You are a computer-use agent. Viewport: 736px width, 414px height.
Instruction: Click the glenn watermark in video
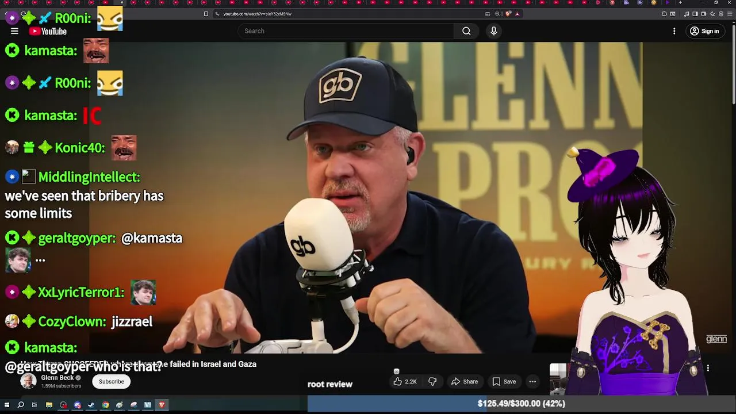coord(716,339)
